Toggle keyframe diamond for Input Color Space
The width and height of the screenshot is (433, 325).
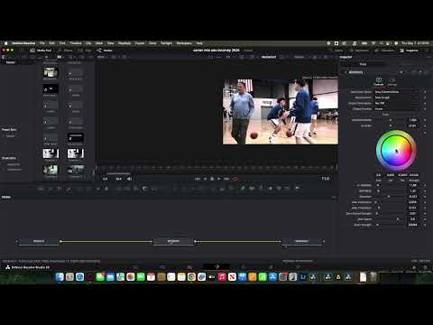(425, 92)
